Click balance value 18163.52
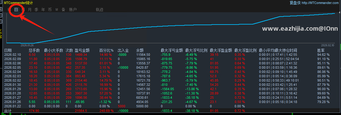 click(143, 72)
